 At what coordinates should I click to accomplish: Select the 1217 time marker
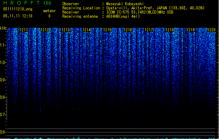click(x=149, y=30)
